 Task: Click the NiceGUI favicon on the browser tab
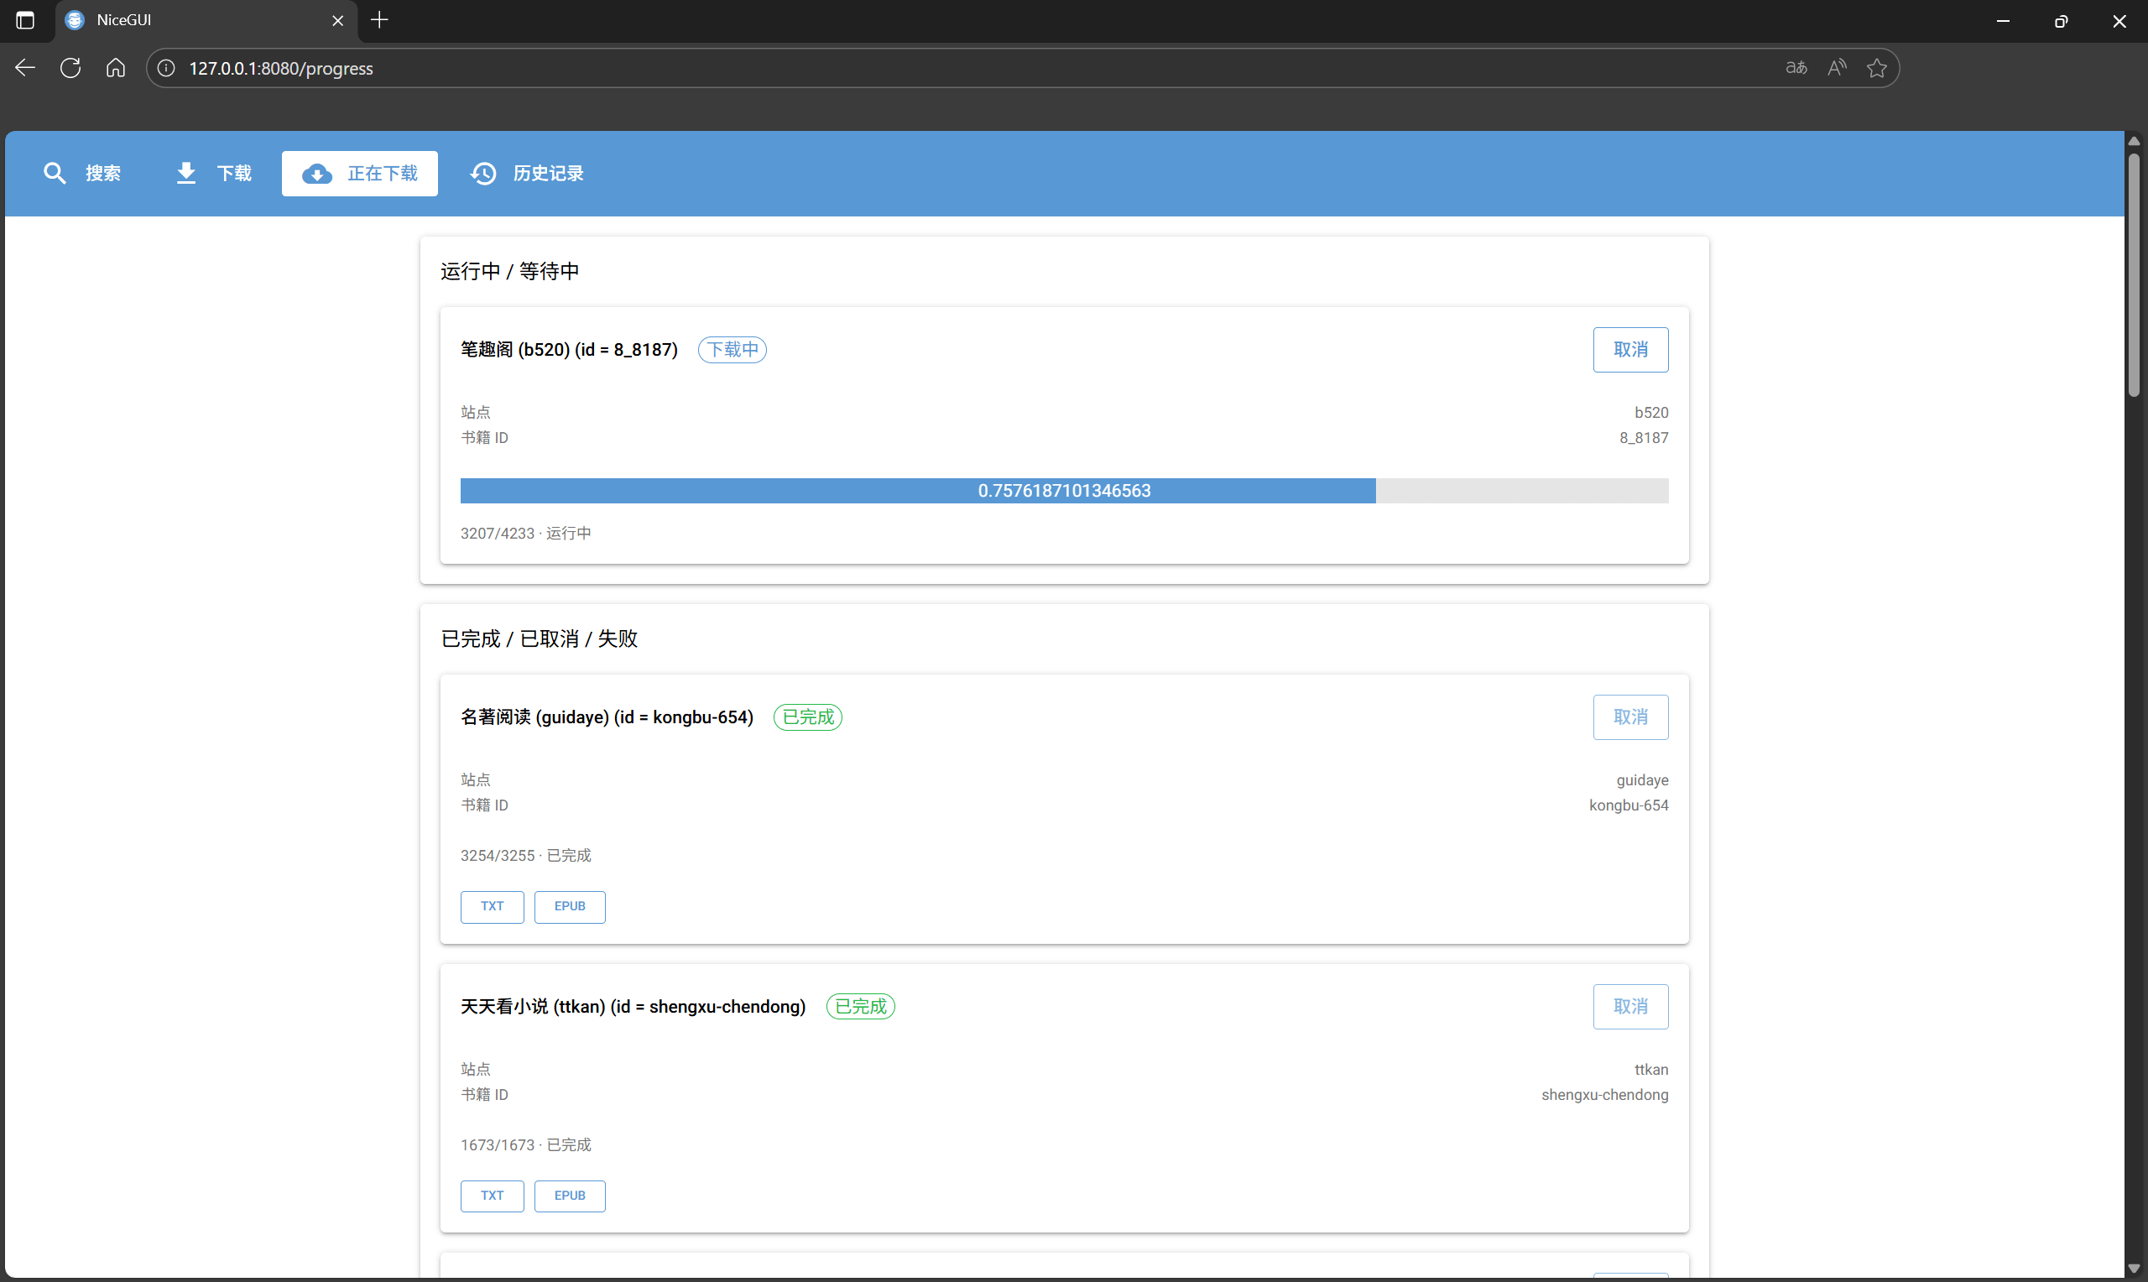pyautogui.click(x=75, y=20)
